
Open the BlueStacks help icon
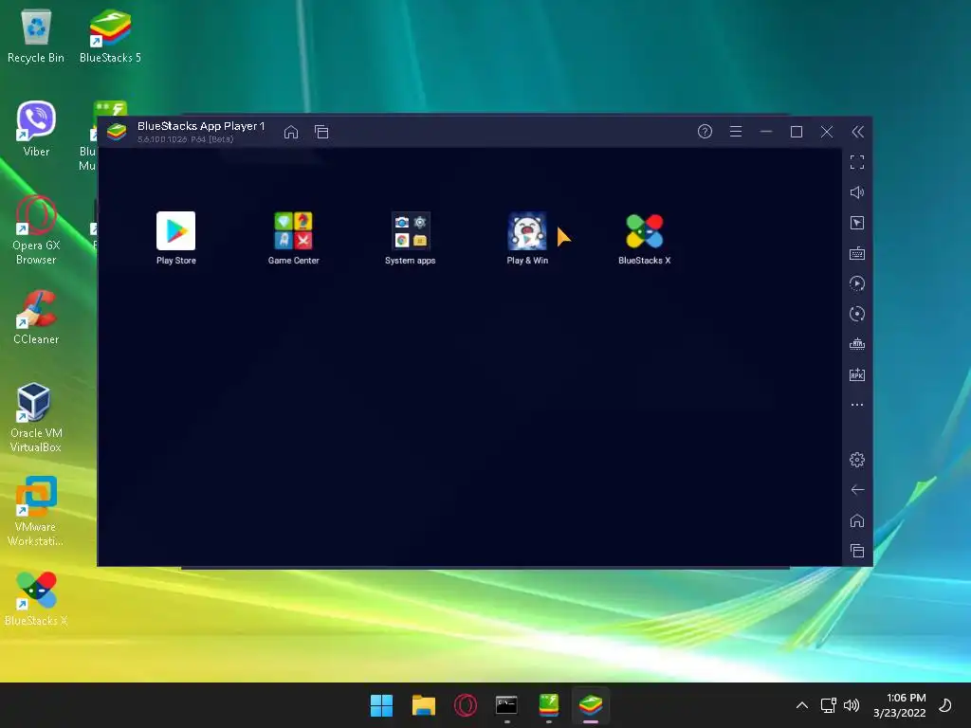[705, 131]
